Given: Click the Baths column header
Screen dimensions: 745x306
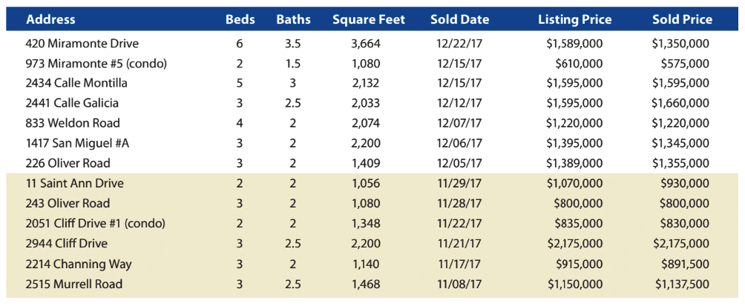Looking at the screenshot, I should pos(293,19).
